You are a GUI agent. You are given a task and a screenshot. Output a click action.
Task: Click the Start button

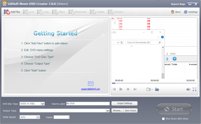pyautogui.click(x=174, y=109)
